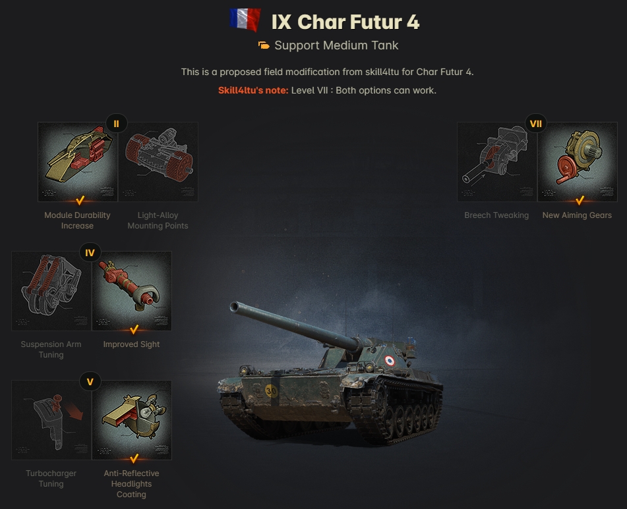Click the Support Medium Tank class icon

coord(264,45)
